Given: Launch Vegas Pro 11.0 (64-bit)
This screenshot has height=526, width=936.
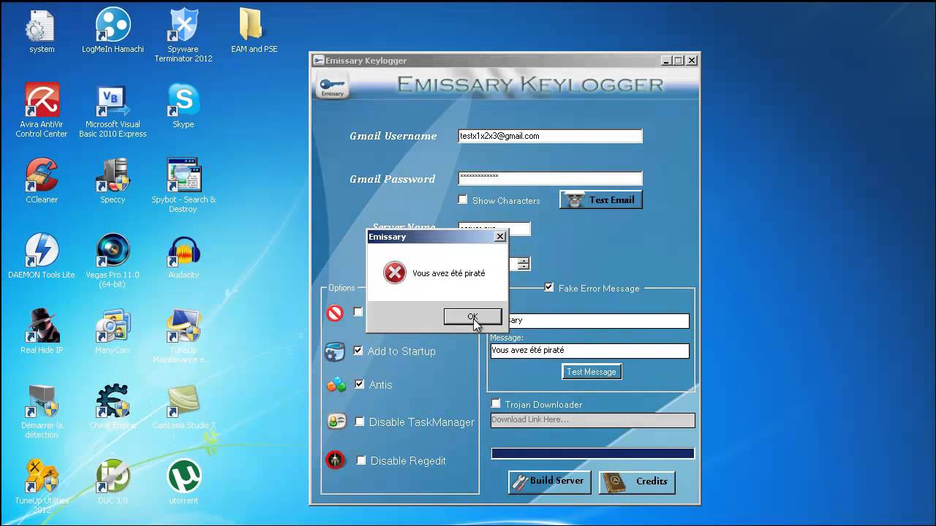Looking at the screenshot, I should point(113,261).
